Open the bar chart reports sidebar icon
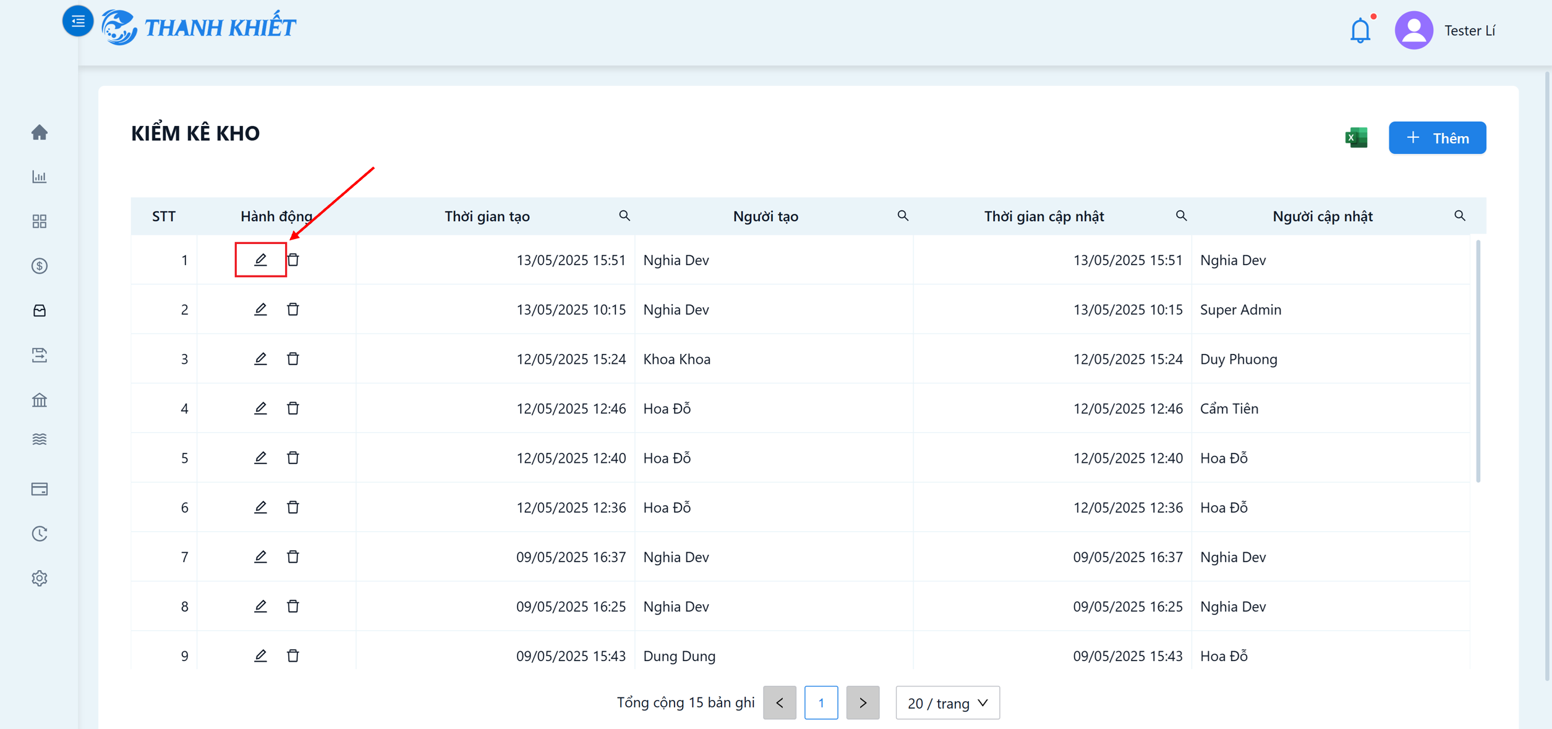The height and width of the screenshot is (729, 1552). pos(40,177)
